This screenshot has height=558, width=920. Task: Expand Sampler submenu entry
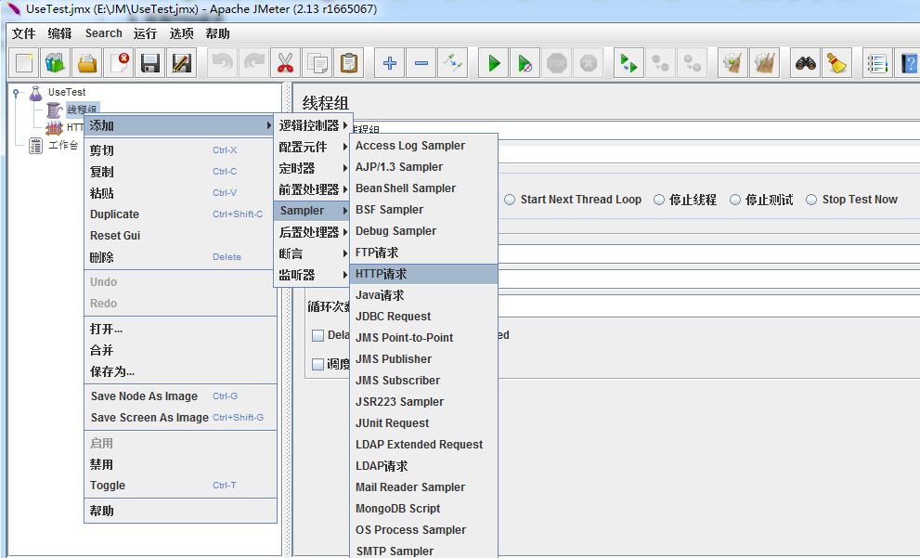pyautogui.click(x=313, y=211)
